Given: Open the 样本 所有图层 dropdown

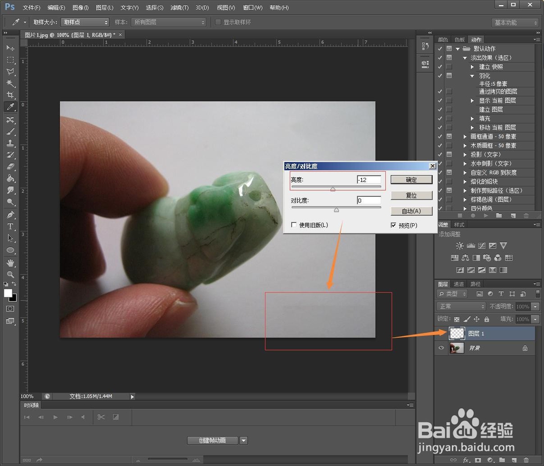Looking at the screenshot, I should (169, 22).
